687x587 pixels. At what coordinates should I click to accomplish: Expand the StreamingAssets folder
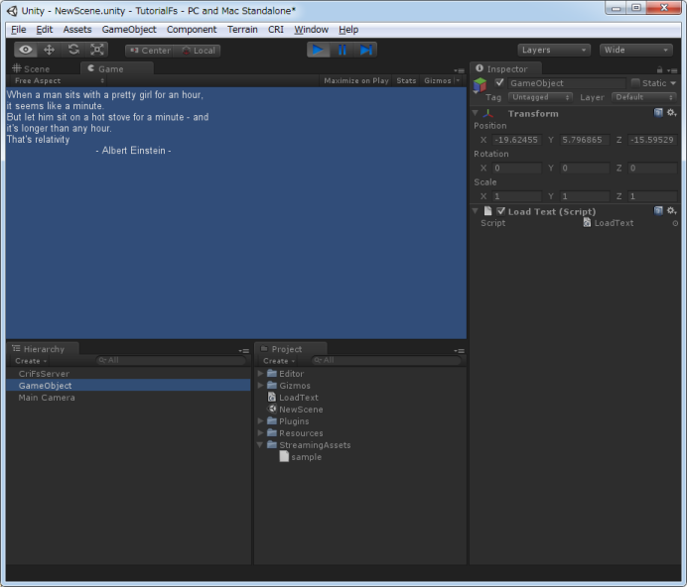click(260, 445)
